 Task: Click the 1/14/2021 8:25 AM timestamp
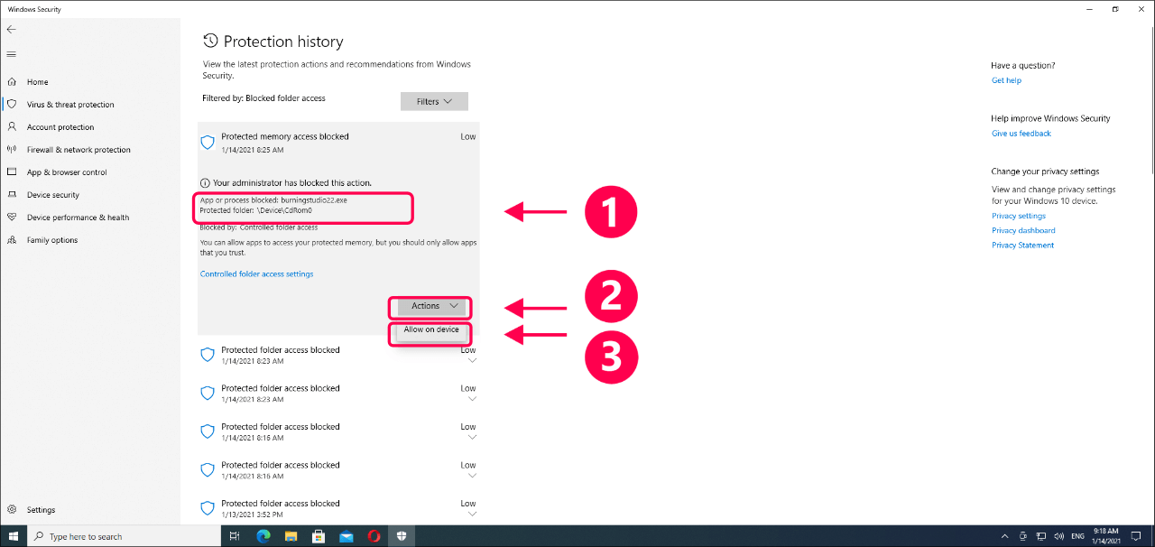click(x=252, y=149)
